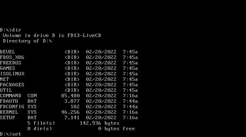Click the FDCONFIG SYS file entry
Screen dimensions: 246x137
(x=18, y=107)
